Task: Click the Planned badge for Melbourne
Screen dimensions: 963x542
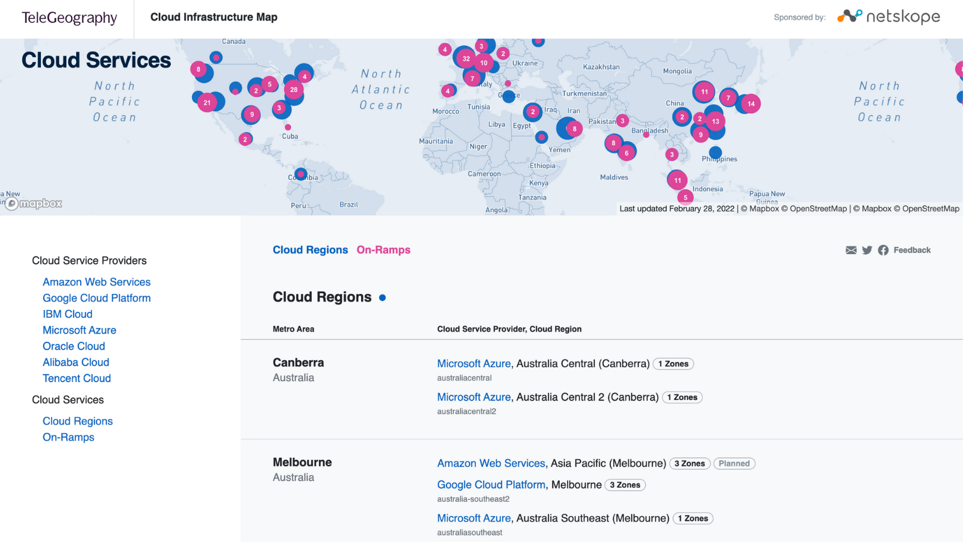Action: click(x=734, y=464)
